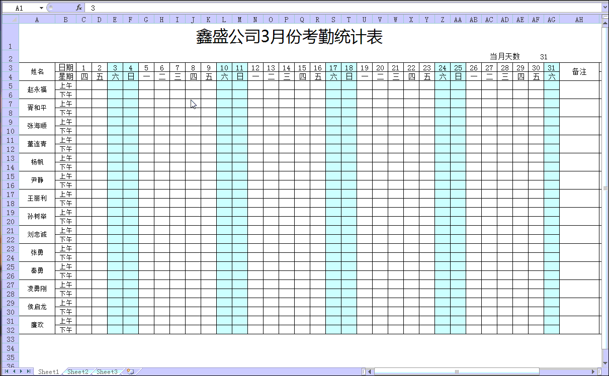Click date cell 10 in header row
The width and height of the screenshot is (609, 376).
click(x=224, y=67)
